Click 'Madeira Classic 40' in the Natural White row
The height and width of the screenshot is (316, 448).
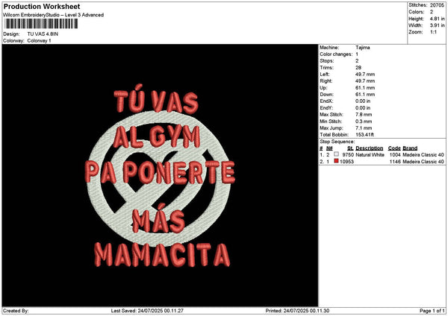[423, 155]
